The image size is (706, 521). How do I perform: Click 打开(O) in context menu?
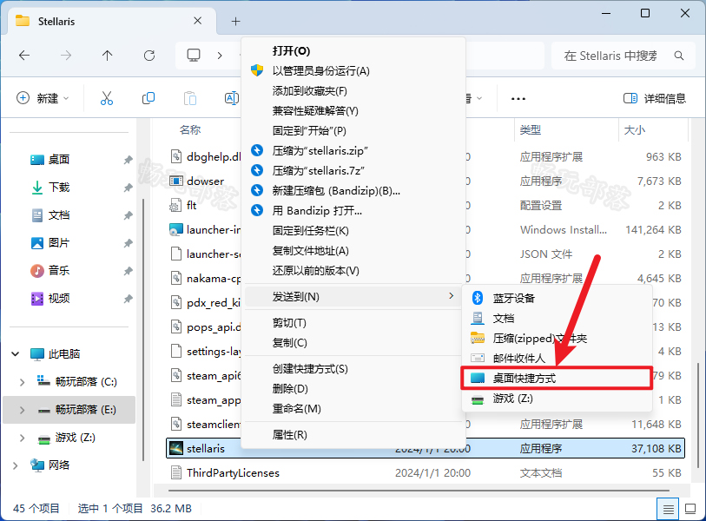[353, 51]
